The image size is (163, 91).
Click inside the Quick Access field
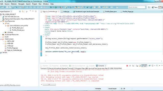click(137, 7)
